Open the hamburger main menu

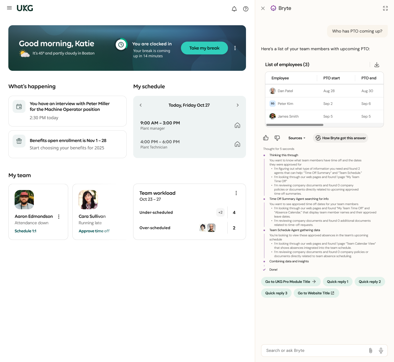[9, 8]
